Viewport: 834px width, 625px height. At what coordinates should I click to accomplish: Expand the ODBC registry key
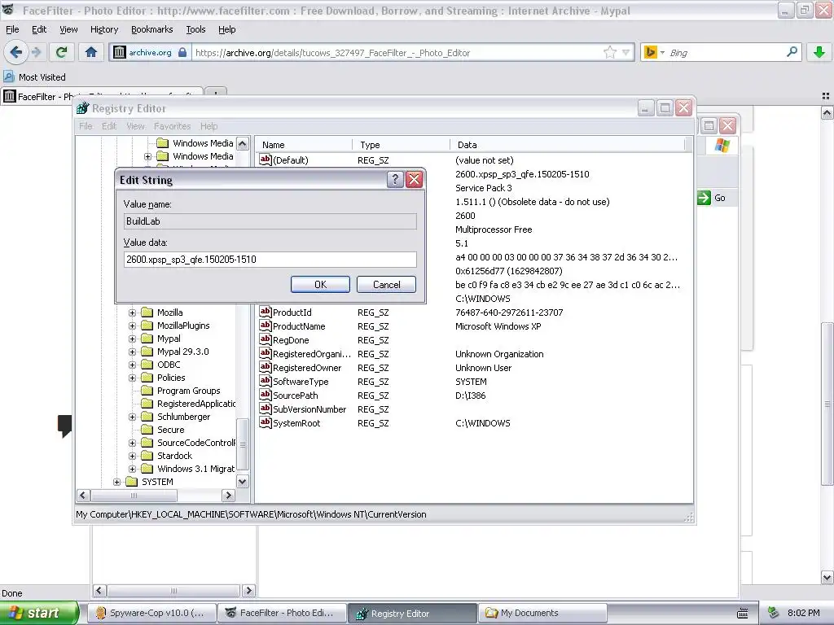click(133, 365)
